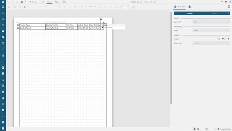Select the TextBox tool in the toolbox
The height and width of the screenshot is (131, 232).
pos(3,31)
